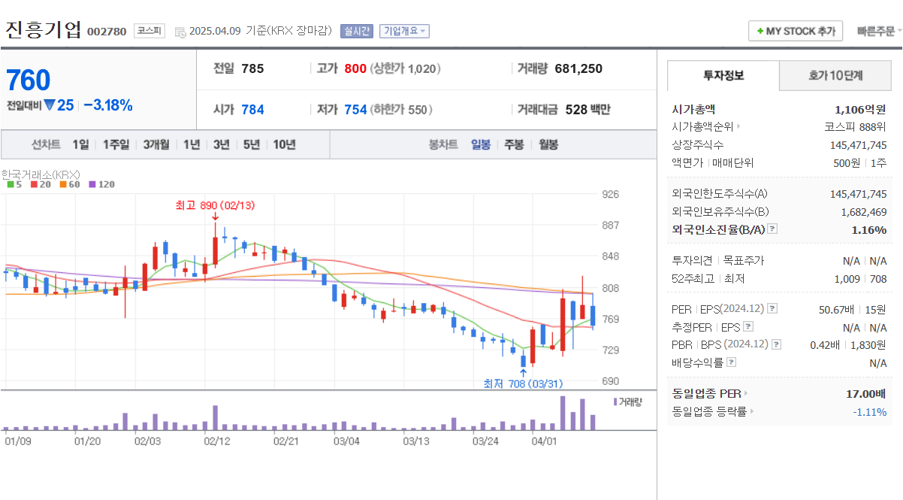Image resolution: width=903 pixels, height=500 pixels.
Task: Click the 코스피 market badge next to 002780
Action: point(148,31)
